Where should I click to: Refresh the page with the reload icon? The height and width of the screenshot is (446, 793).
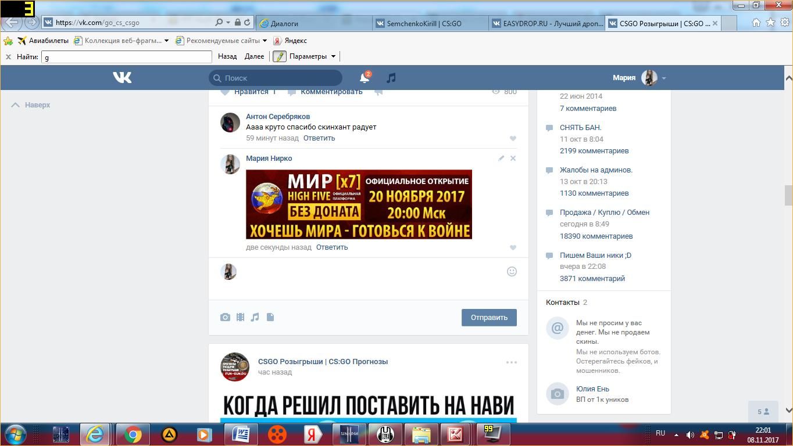click(x=247, y=23)
